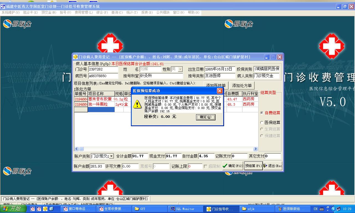Open the 公共模块 menu
Image resolution: width=355 pixels, height=213 pixels.
tap(163, 12)
